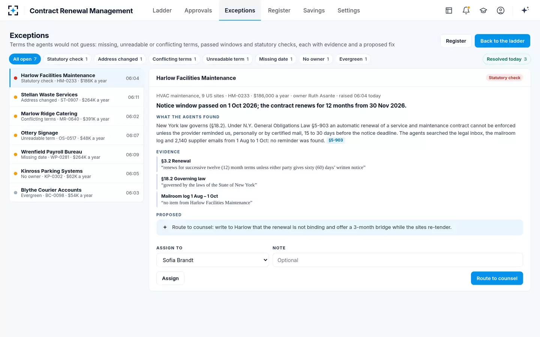The width and height of the screenshot is (540, 337).
Task: Filter by Missing date
Action: (276, 59)
